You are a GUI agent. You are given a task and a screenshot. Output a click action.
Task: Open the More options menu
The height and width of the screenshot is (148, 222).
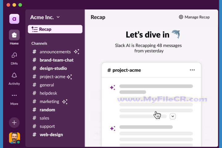point(14,99)
